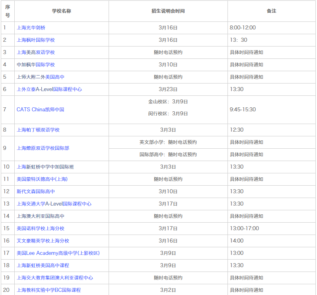Select row number 7
The height and width of the screenshot is (295, 317).
coord(5,109)
